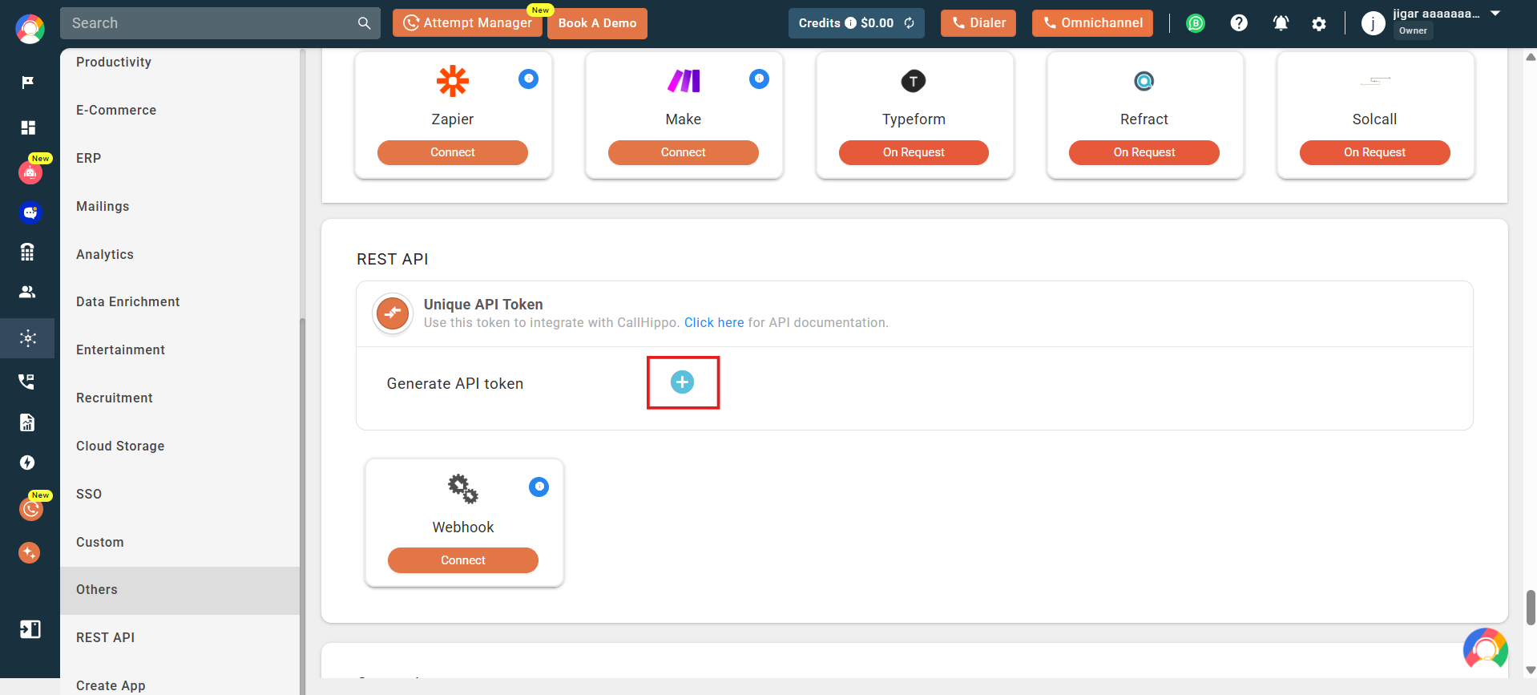Connect Webhook integration
Viewport: 1537px width, 695px height.
coord(463,560)
